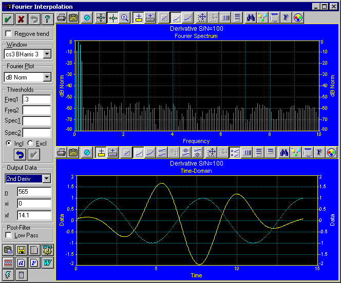This screenshot has width=341, height=283.
Task: Click the xf field containing 14.1
Action: click(34, 215)
